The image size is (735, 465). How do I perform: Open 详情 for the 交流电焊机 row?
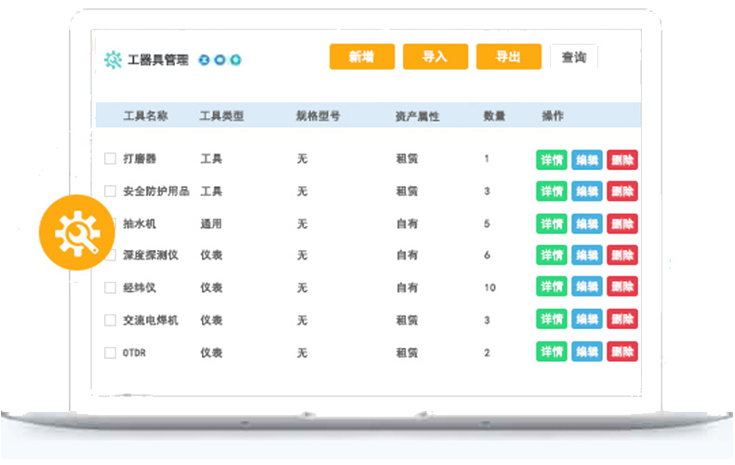click(x=552, y=319)
